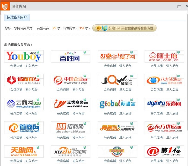This screenshot has height=166, width=188.
Task: Open 进入后台 under 无忧商务网
Action: 79,113
